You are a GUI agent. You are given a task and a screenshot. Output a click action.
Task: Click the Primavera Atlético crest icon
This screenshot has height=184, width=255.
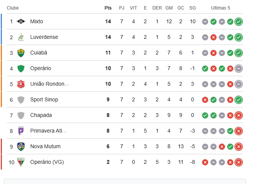pos(21,131)
